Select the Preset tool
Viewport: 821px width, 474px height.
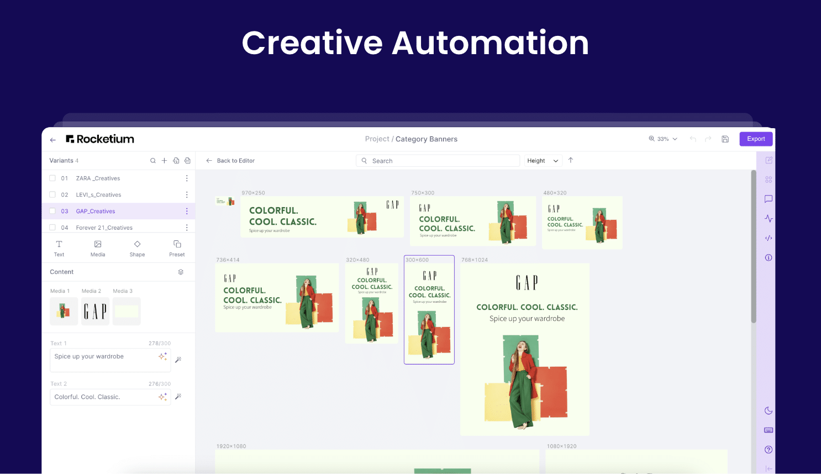177,249
